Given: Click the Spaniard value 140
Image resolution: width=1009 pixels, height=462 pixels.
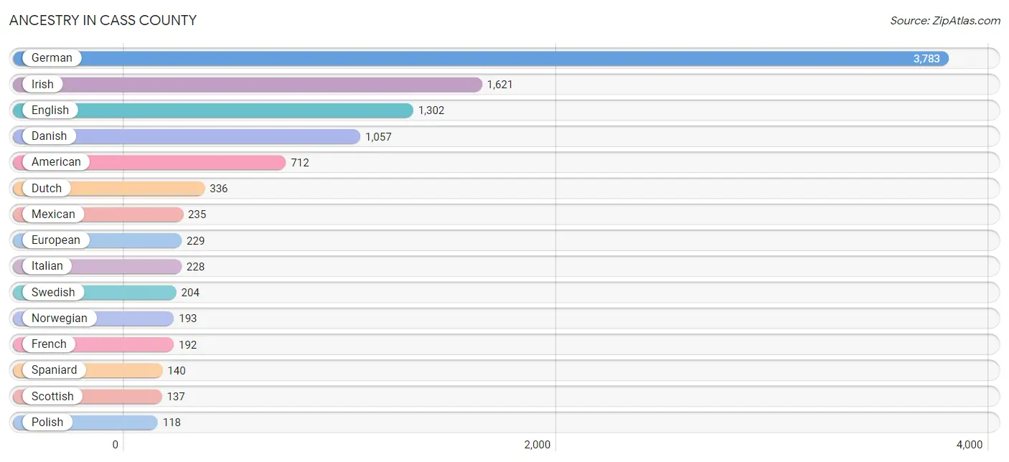Looking at the screenshot, I should [177, 371].
